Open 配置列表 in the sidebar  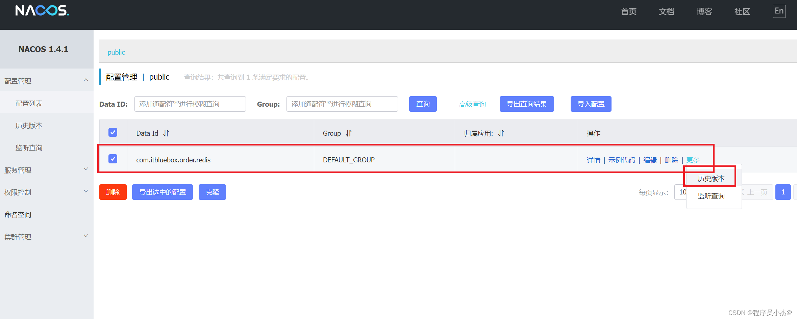tap(29, 103)
